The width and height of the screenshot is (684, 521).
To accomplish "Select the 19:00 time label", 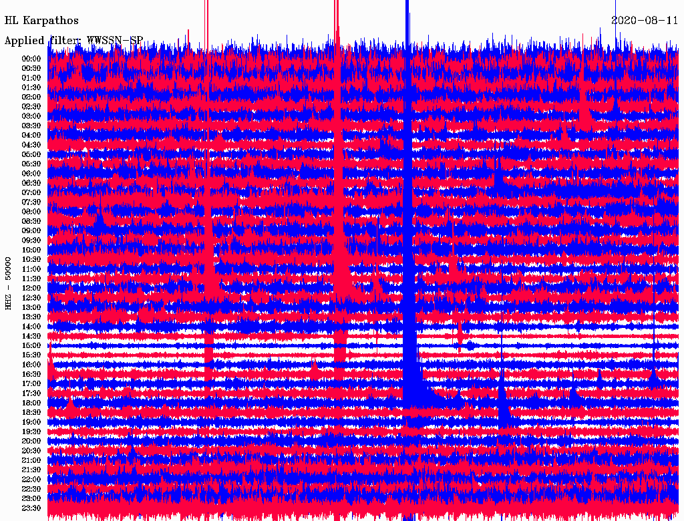I will pyautogui.click(x=31, y=422).
